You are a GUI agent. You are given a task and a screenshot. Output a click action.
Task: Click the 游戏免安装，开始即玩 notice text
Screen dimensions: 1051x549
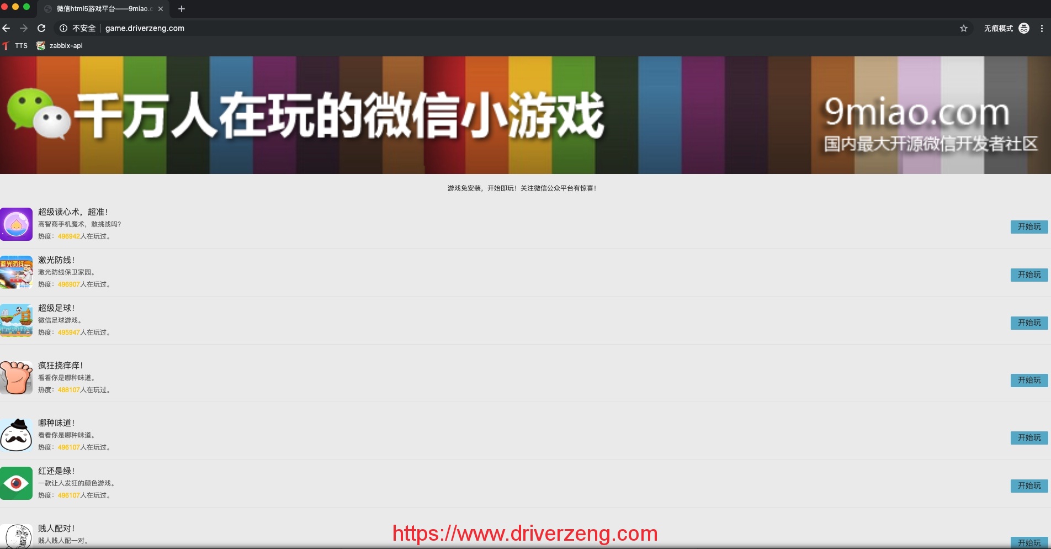point(522,188)
